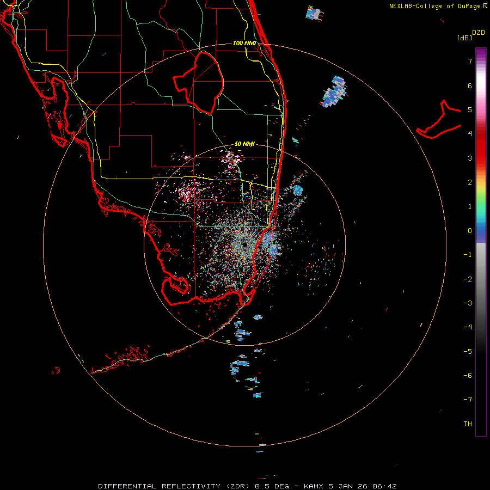Click the island outline at the right edge
Screen dimensions: 490x490
point(439,120)
